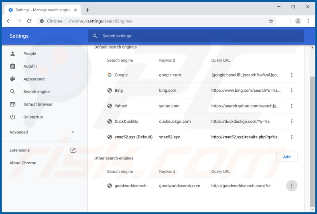The image size is (317, 214).
Task: Click the globe icon next to Bing
Action: tap(110, 91)
